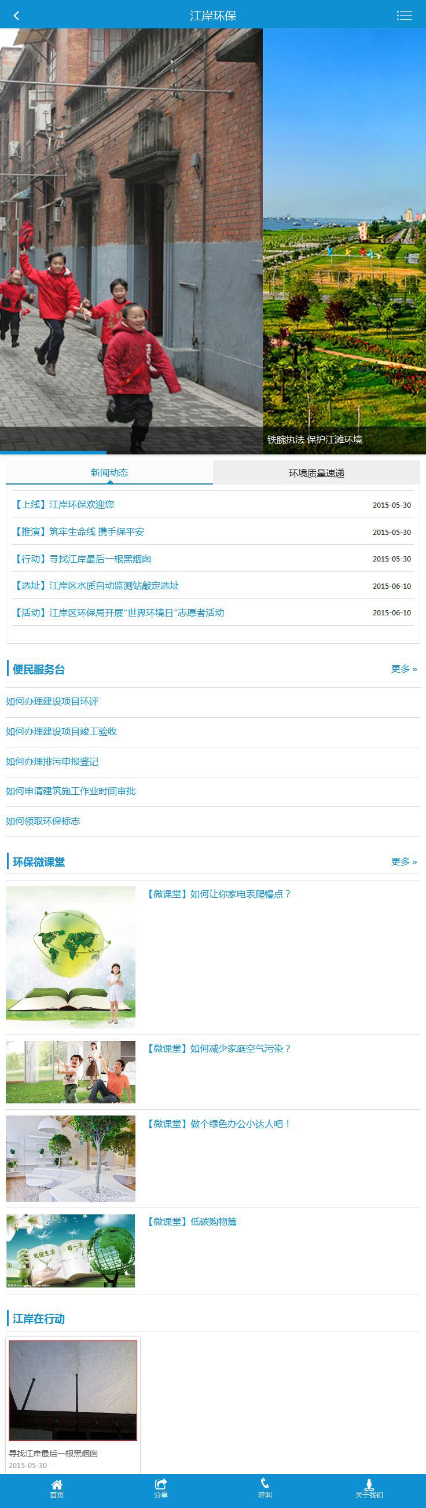Open card title 寻找江岸最后一根黑烟囱
Image resolution: width=426 pixels, height=1508 pixels.
click(53, 1453)
